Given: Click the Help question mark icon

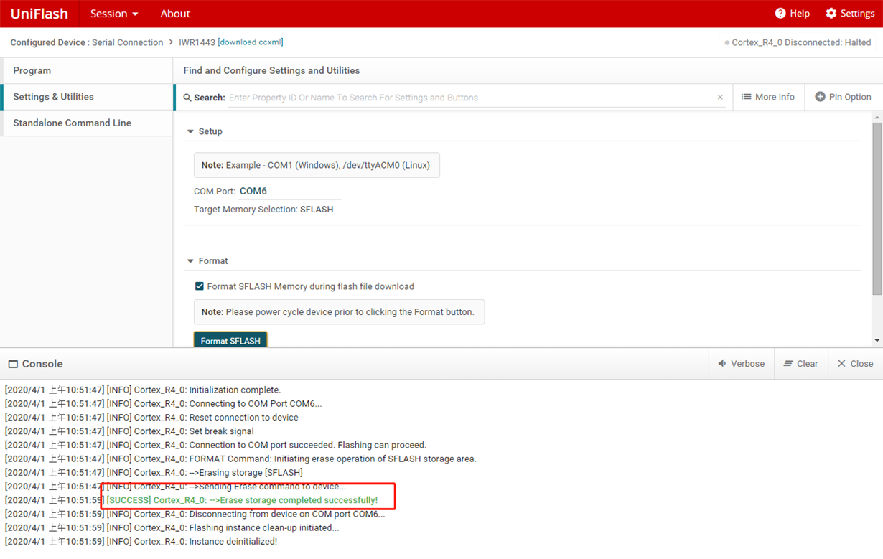Looking at the screenshot, I should (x=780, y=14).
